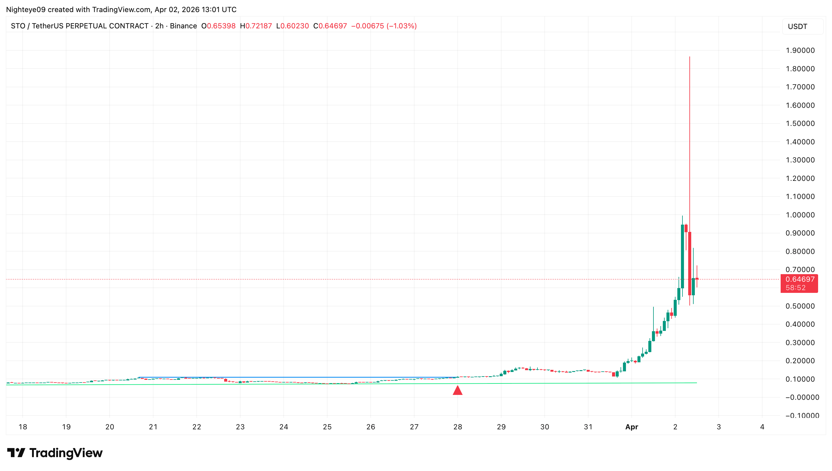Click the 0.50000 price level on the axis
The height and width of the screenshot is (471, 832).
pyautogui.click(x=800, y=306)
